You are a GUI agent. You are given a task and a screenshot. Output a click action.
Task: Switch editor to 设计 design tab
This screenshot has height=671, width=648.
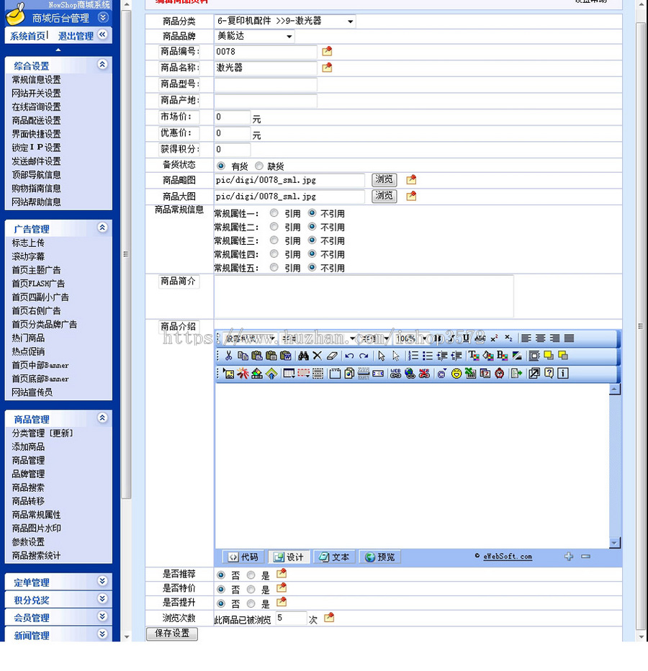pos(289,557)
